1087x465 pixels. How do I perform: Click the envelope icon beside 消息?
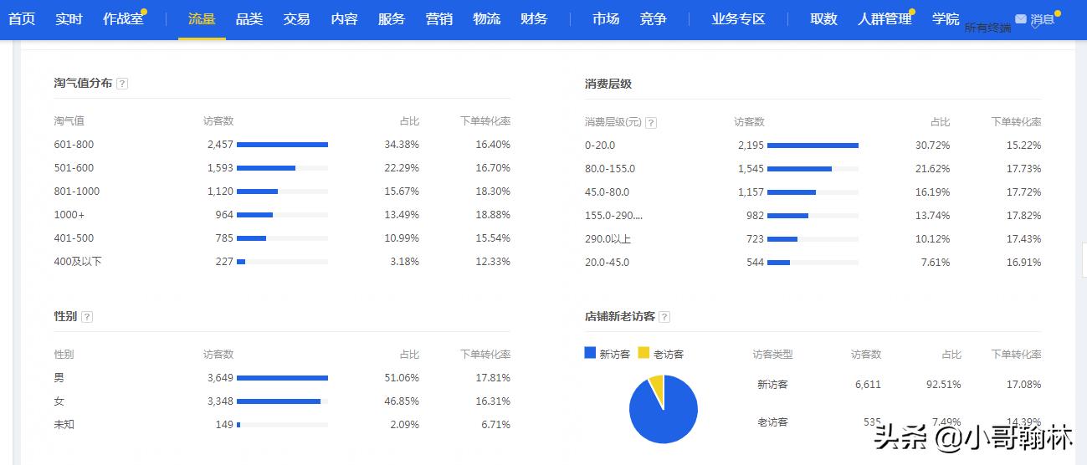click(1020, 18)
